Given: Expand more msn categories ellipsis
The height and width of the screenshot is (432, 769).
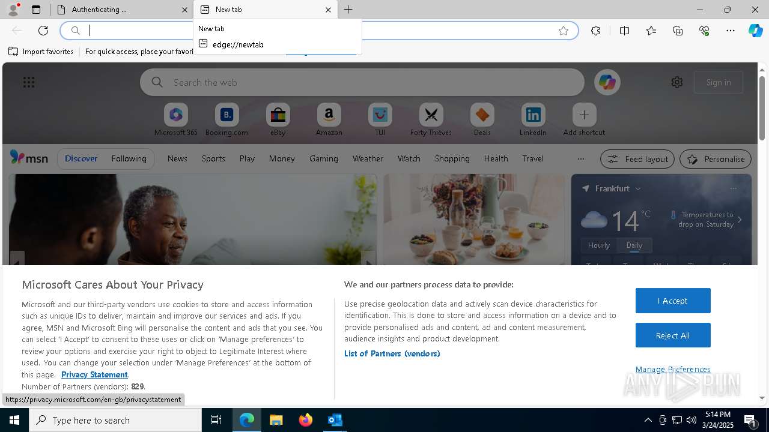Looking at the screenshot, I should click(x=580, y=159).
